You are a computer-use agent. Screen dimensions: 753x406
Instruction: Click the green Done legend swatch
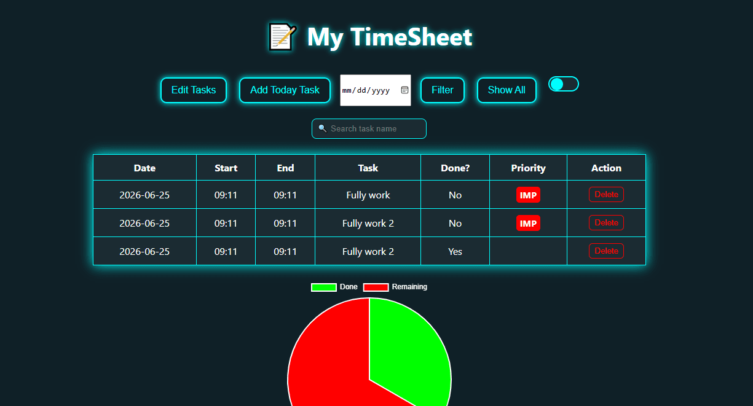324,287
